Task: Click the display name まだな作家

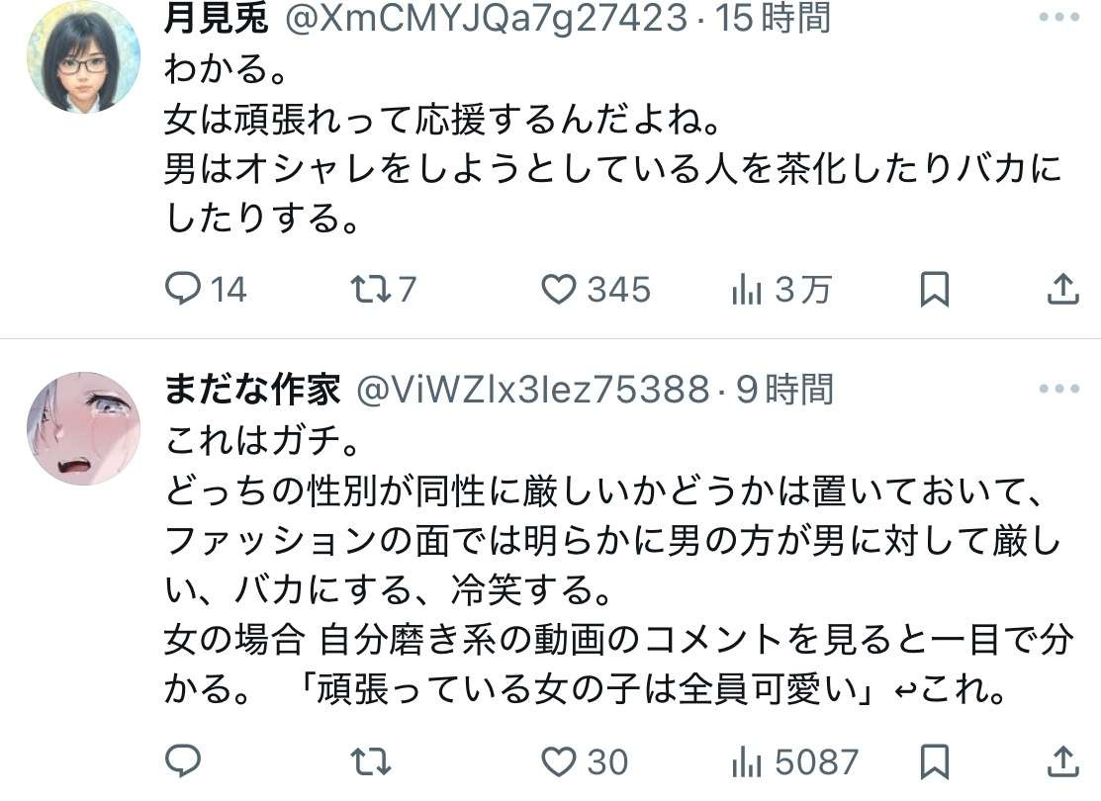Action: [253, 389]
